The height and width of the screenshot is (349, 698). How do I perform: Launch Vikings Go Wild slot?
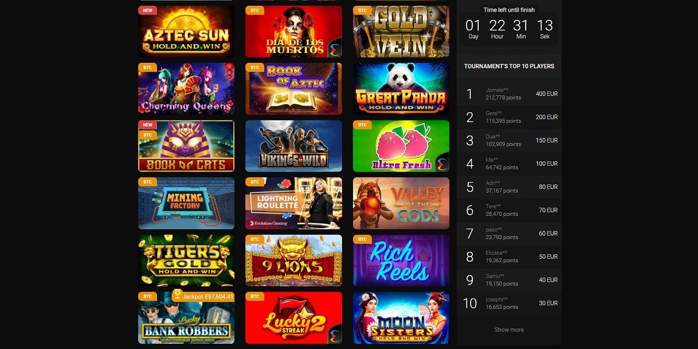coord(294,146)
